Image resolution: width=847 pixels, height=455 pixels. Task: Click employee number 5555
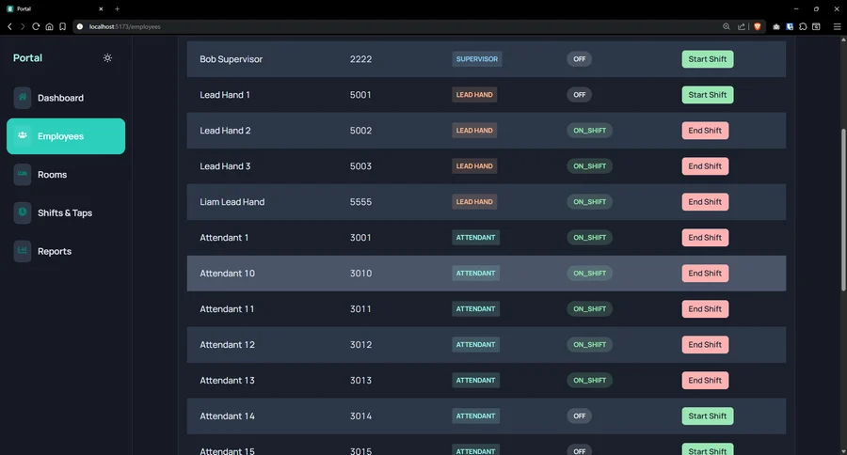tap(360, 201)
